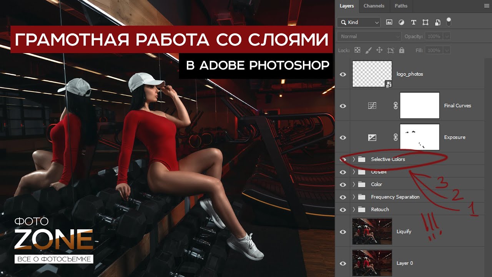The width and height of the screenshot is (492, 277).
Task: Select the Exposure layer mask thumbnail
Action: coord(419,137)
